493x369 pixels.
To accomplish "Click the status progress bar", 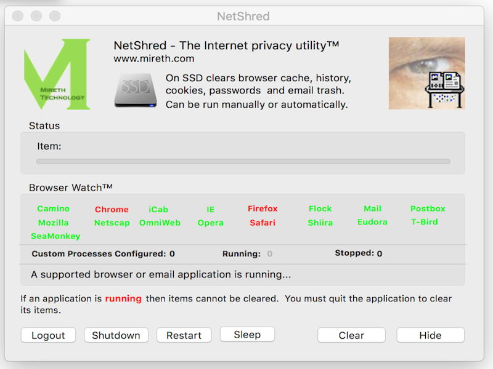I will click(243, 162).
